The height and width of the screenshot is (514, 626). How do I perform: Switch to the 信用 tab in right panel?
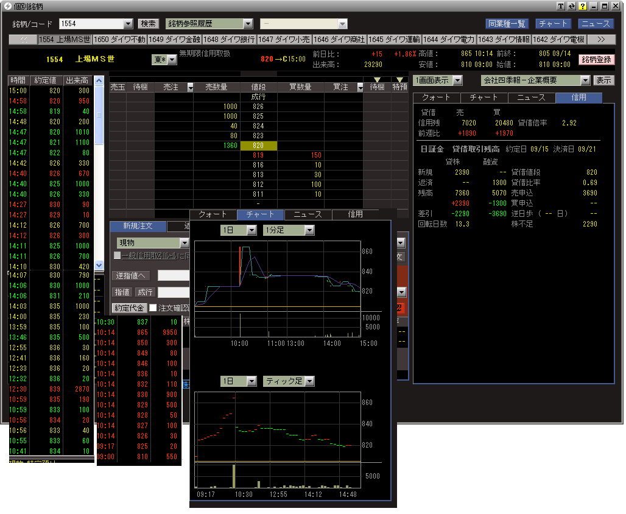point(579,97)
